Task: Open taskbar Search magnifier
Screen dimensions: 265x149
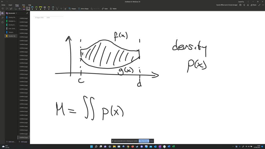Action: 96,146
